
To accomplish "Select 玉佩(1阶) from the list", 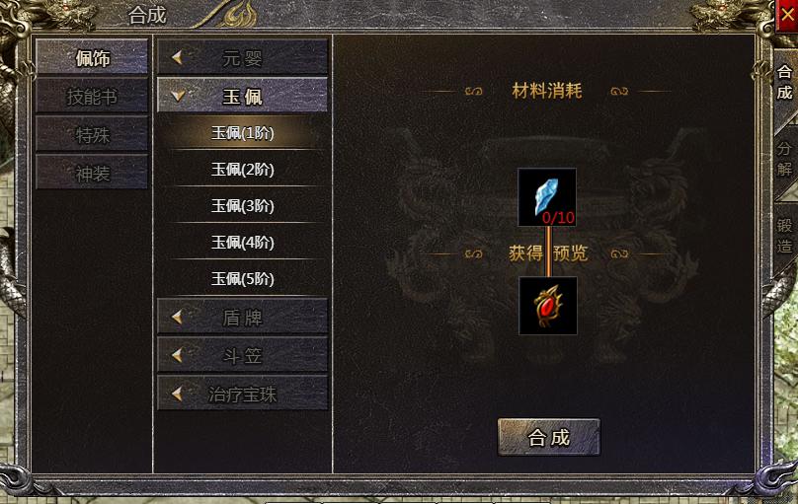I will [x=242, y=133].
